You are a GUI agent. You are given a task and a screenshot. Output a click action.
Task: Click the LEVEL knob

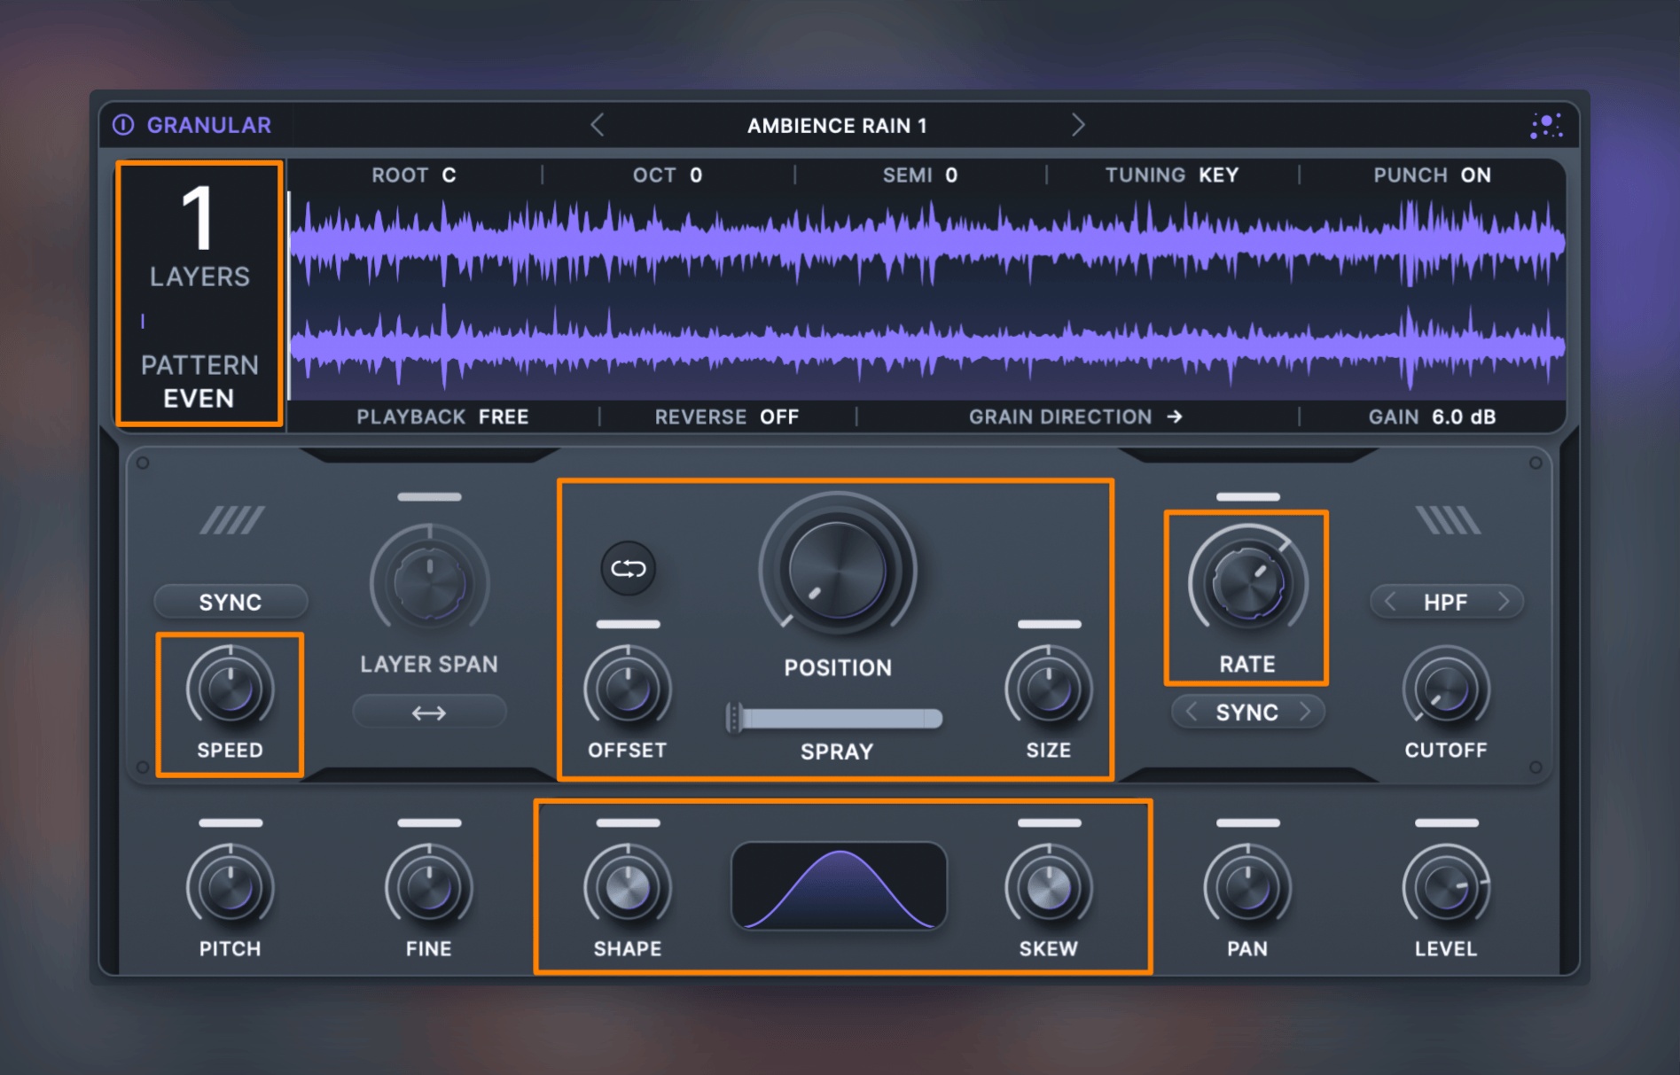pos(1446,887)
